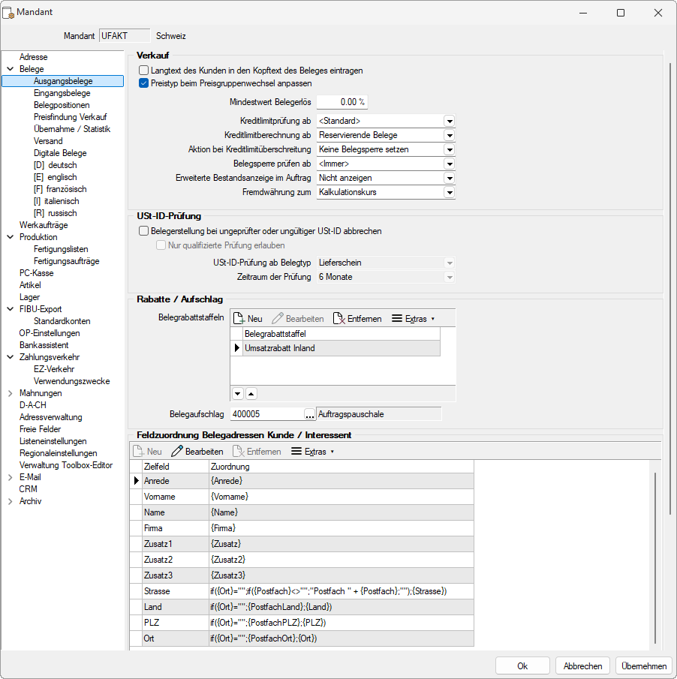
Task: Click the Mindestwert Belegerlös input field
Action: click(342, 102)
